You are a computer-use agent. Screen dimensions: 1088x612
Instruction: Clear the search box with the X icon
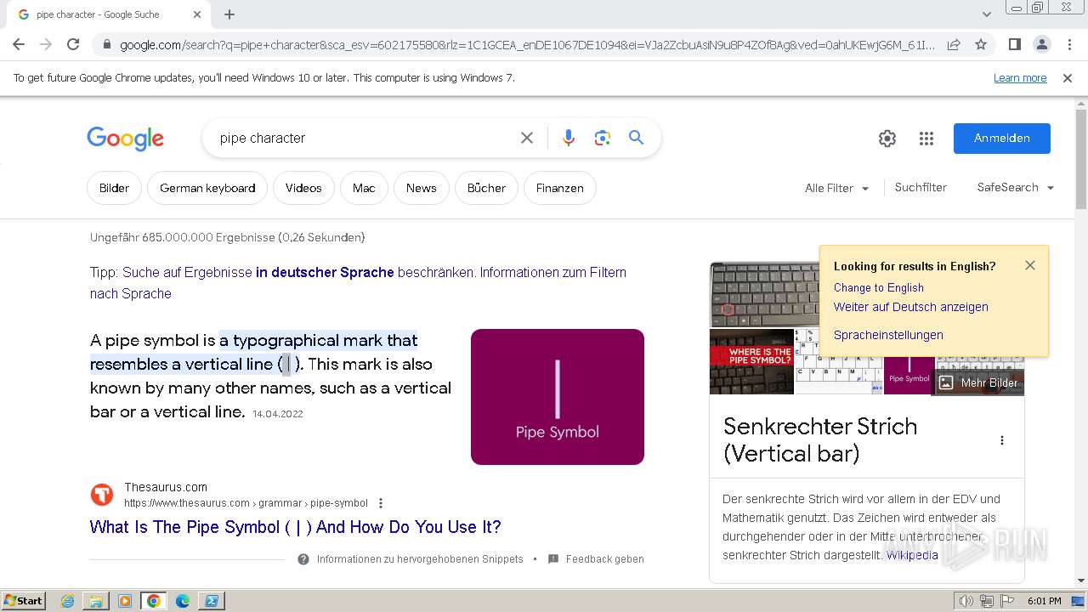click(x=527, y=138)
